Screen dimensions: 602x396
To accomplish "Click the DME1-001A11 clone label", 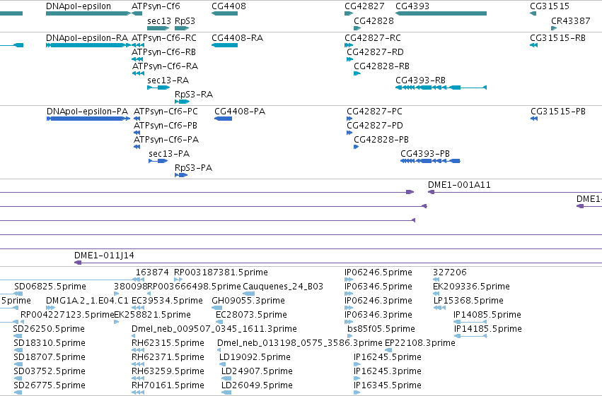I will (459, 185).
